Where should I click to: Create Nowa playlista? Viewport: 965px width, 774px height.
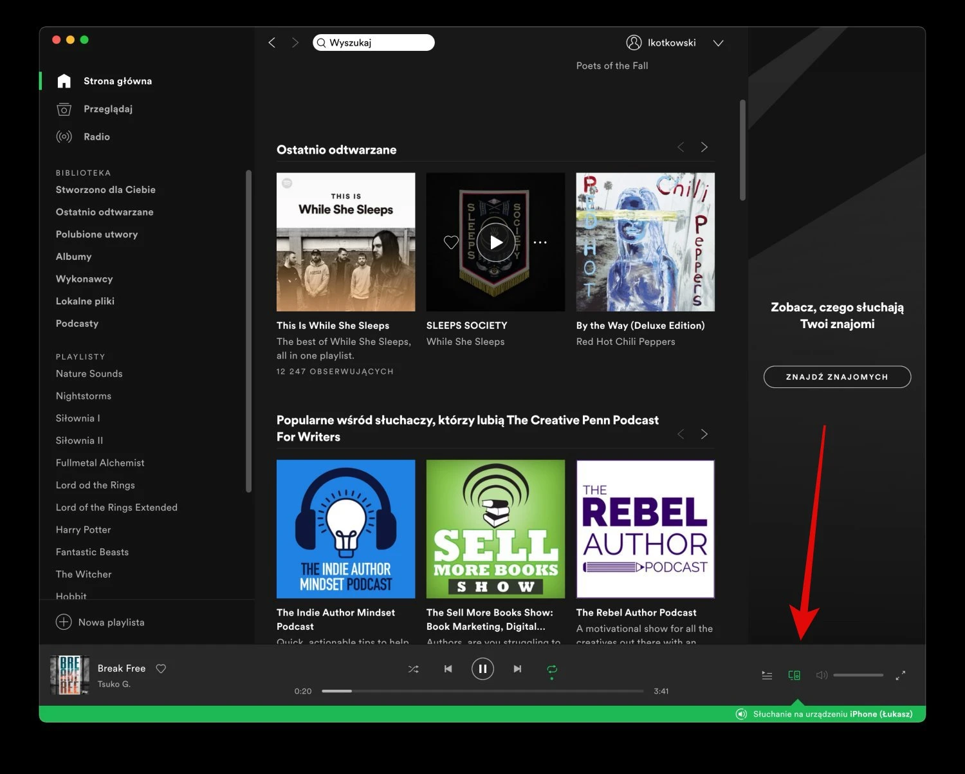(x=111, y=622)
